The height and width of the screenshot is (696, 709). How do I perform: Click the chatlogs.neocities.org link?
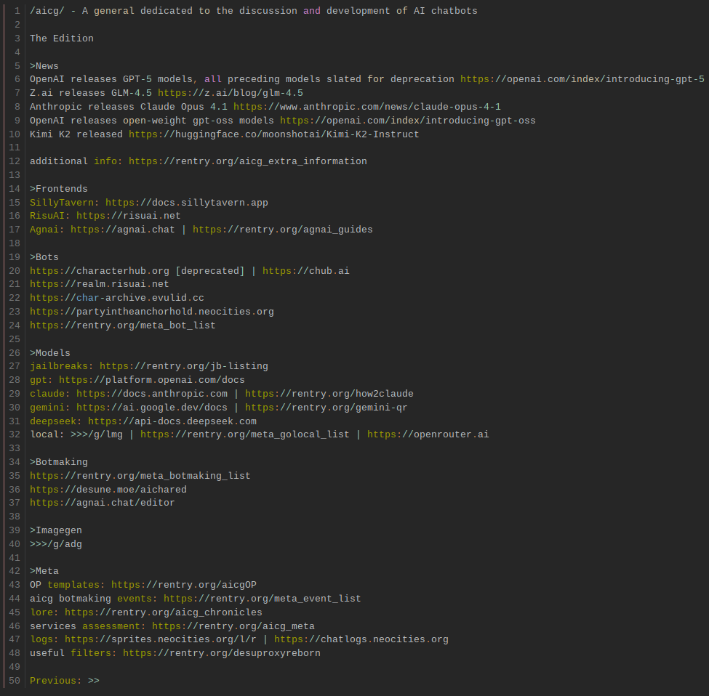pos(361,639)
